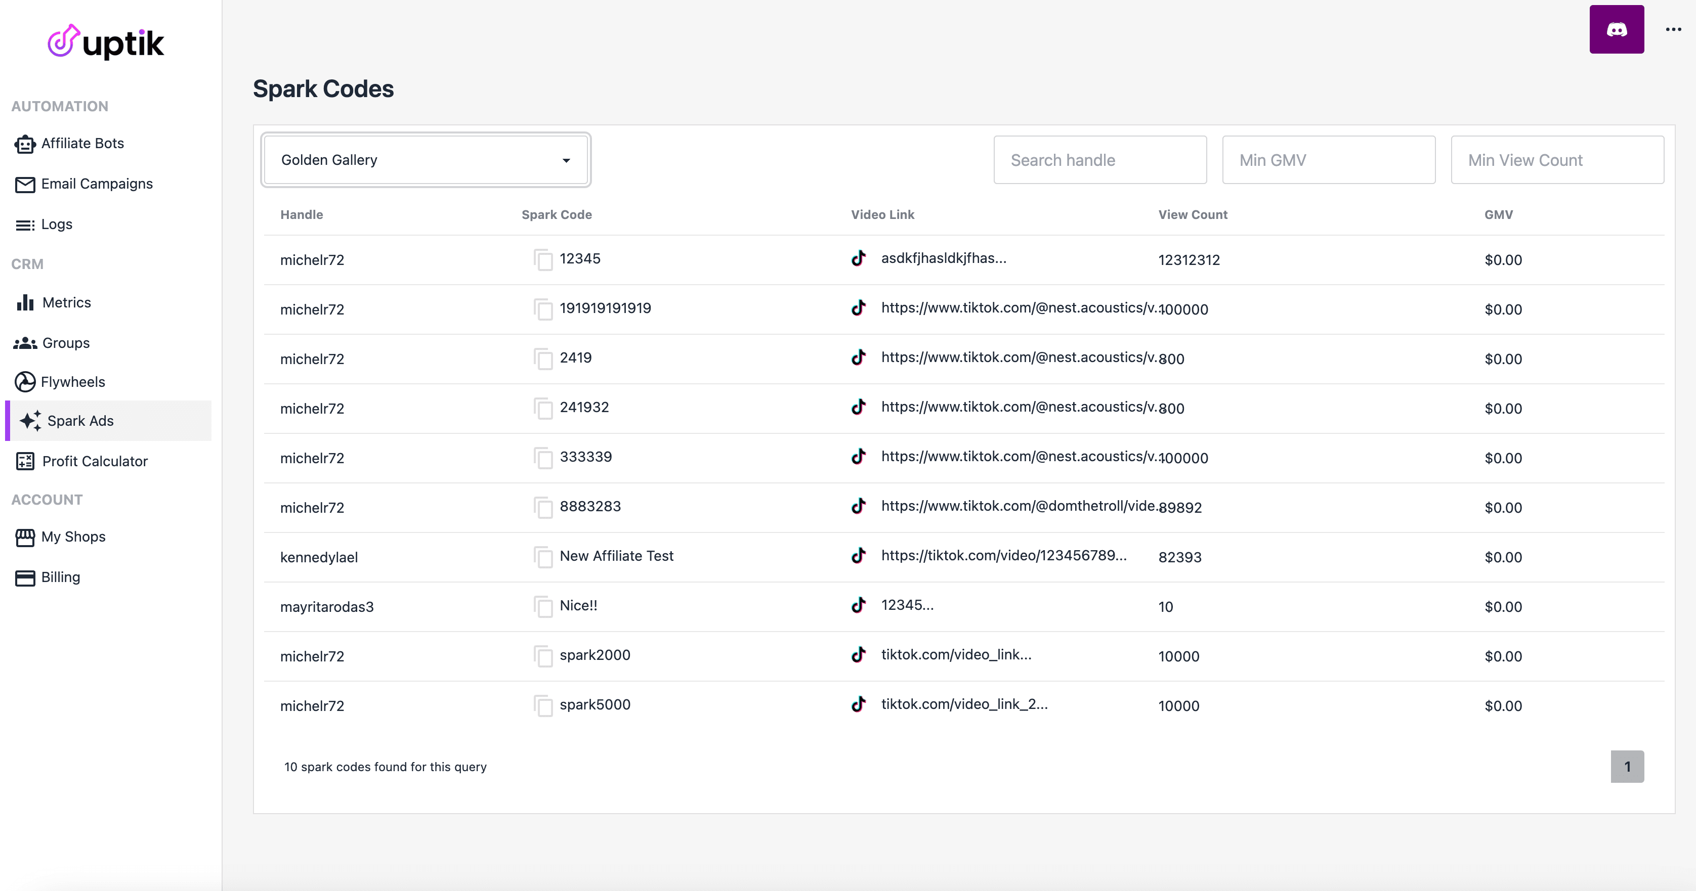Copy spark code 12345

(543, 259)
